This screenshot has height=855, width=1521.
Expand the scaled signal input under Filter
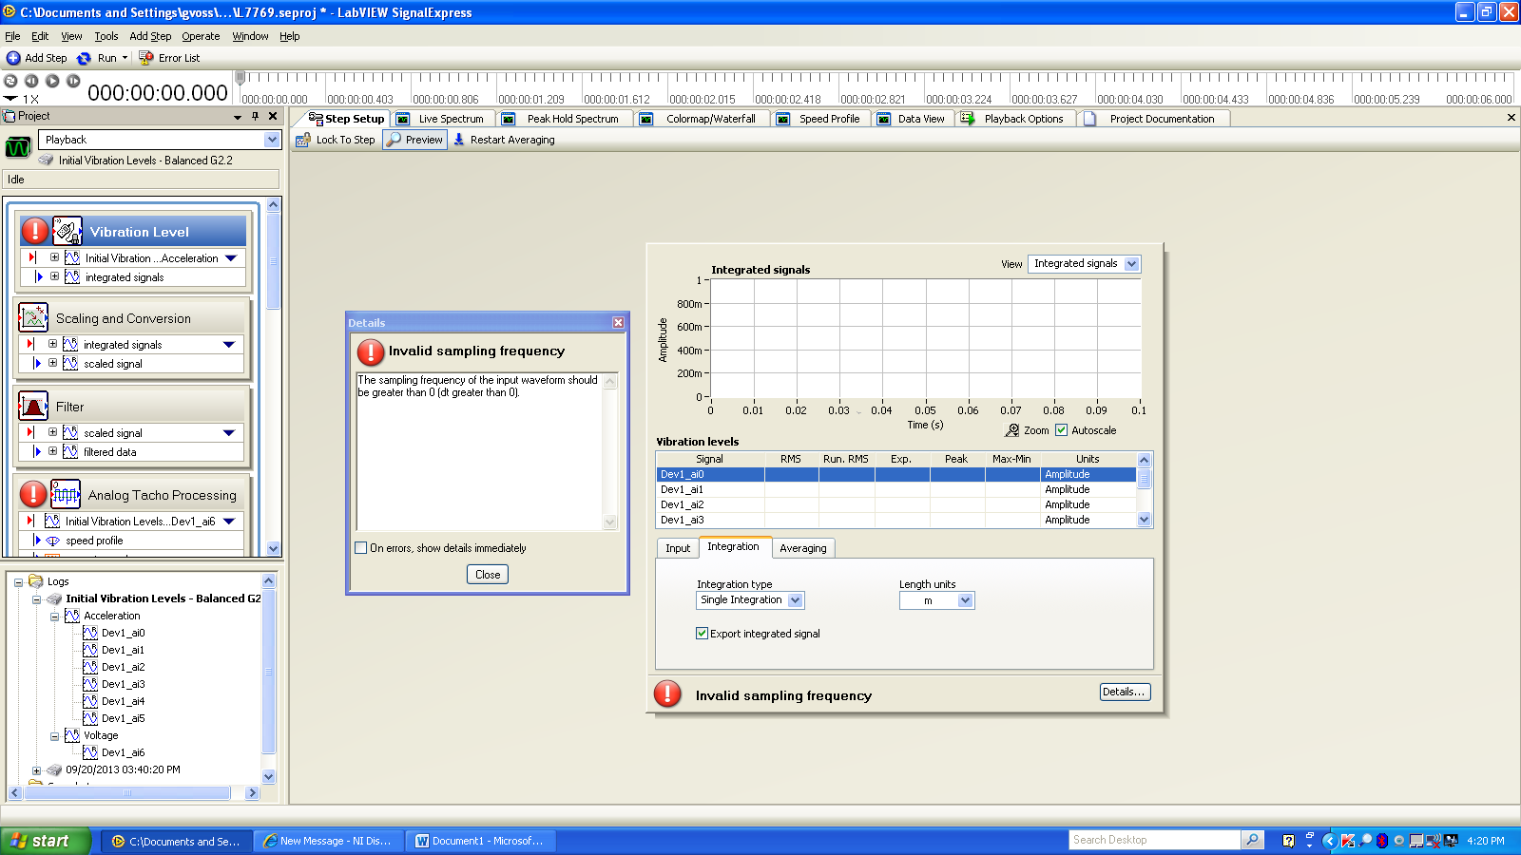click(x=52, y=432)
